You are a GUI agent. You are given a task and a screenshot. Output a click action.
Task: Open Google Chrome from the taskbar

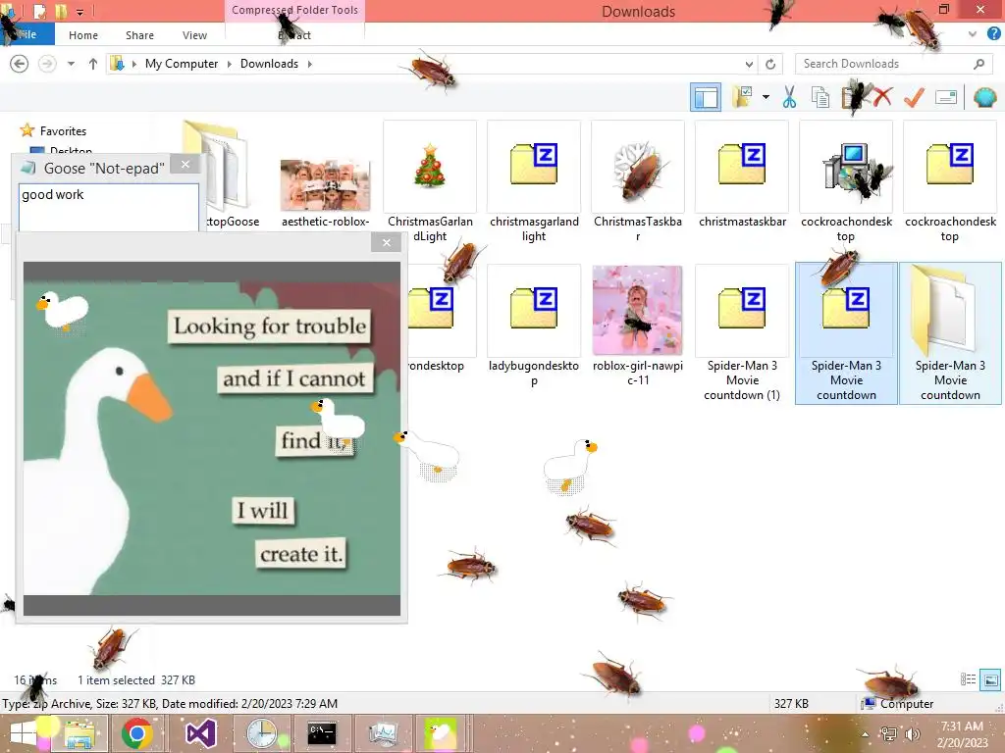(x=136, y=733)
